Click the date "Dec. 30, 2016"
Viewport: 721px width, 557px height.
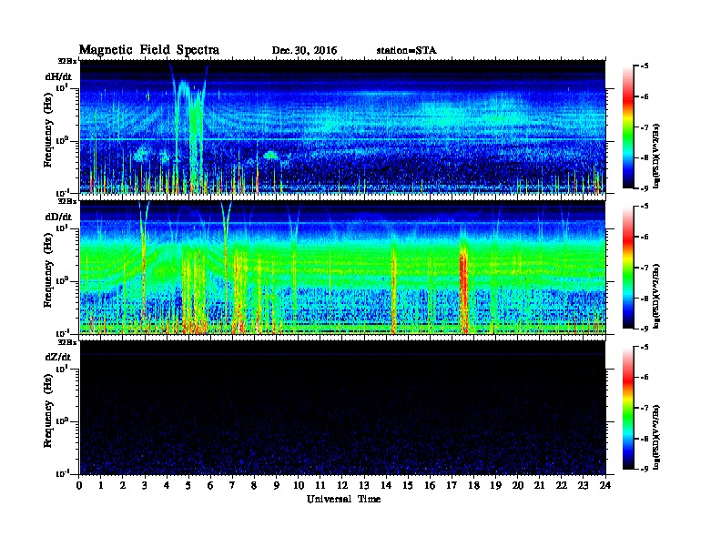pyautogui.click(x=304, y=51)
